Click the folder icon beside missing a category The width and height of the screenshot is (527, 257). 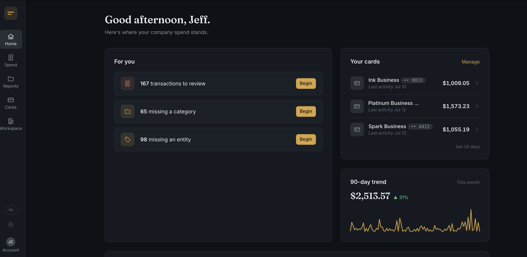click(x=127, y=112)
